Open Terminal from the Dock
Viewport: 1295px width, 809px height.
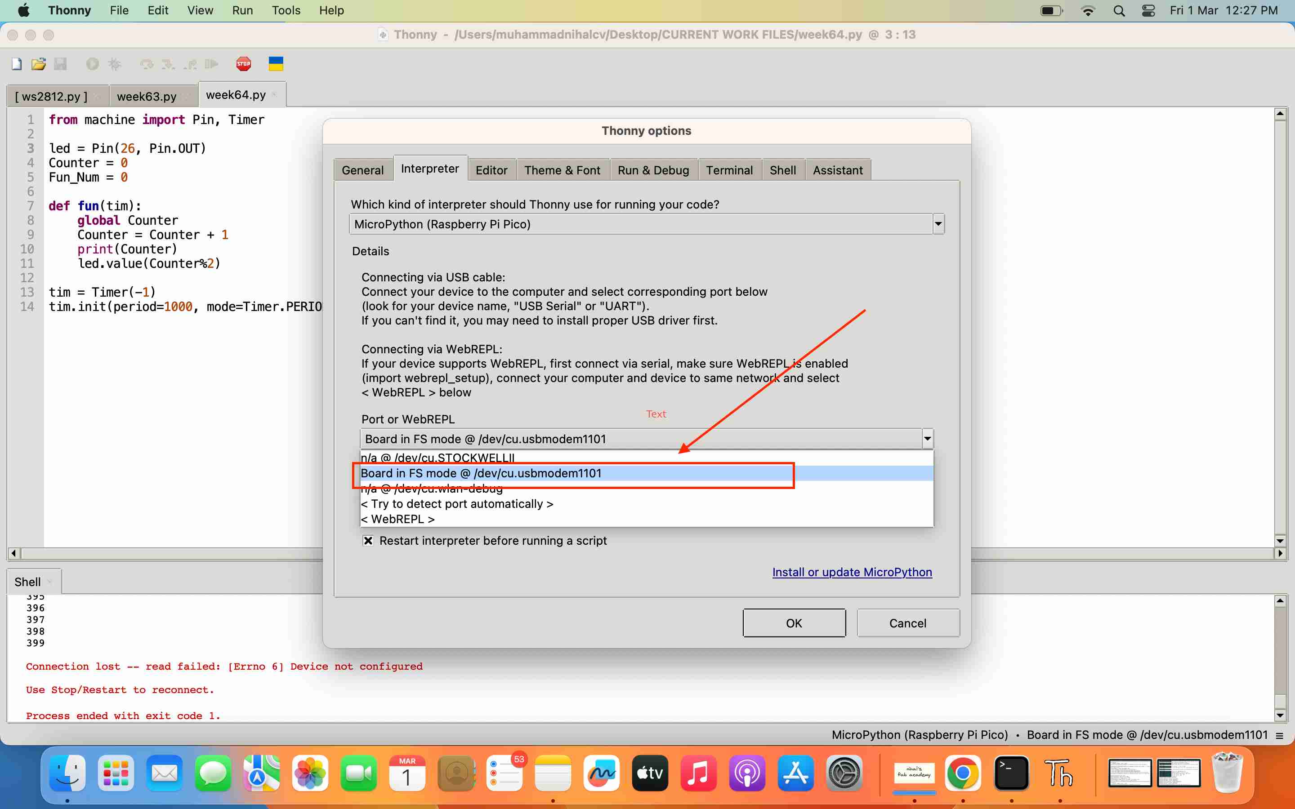1011,773
